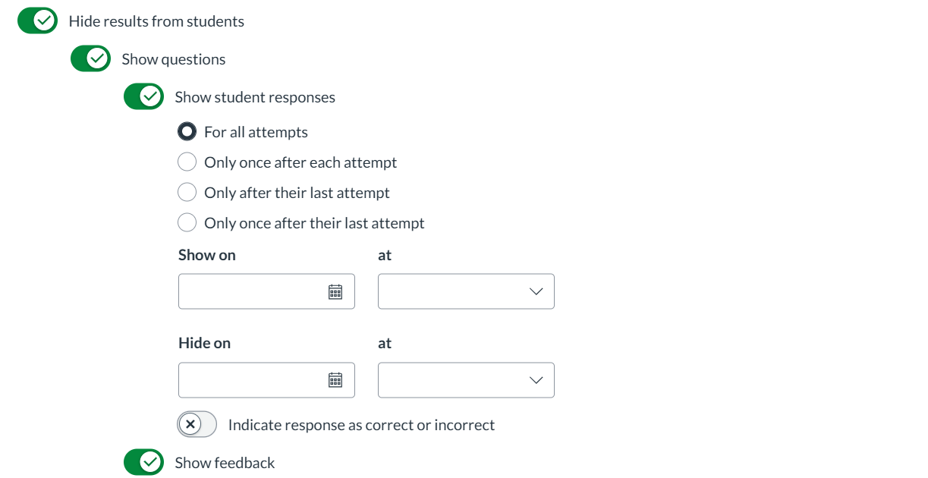Toggle off Show student responses
This screenshot has width=928, height=478.
pos(143,97)
